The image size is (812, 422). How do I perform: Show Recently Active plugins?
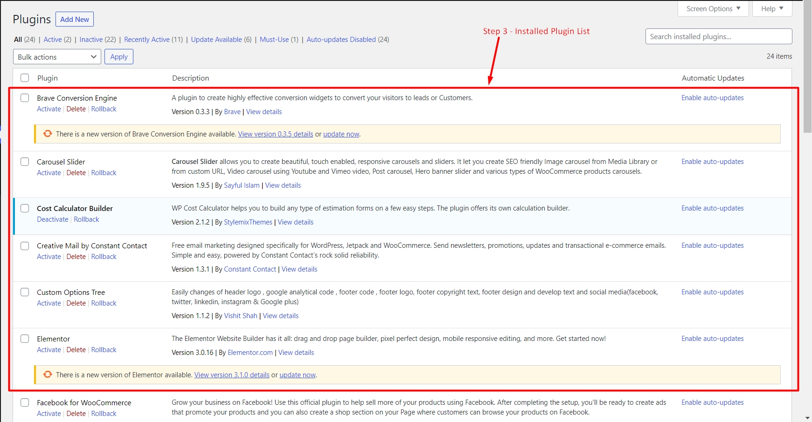(x=153, y=40)
